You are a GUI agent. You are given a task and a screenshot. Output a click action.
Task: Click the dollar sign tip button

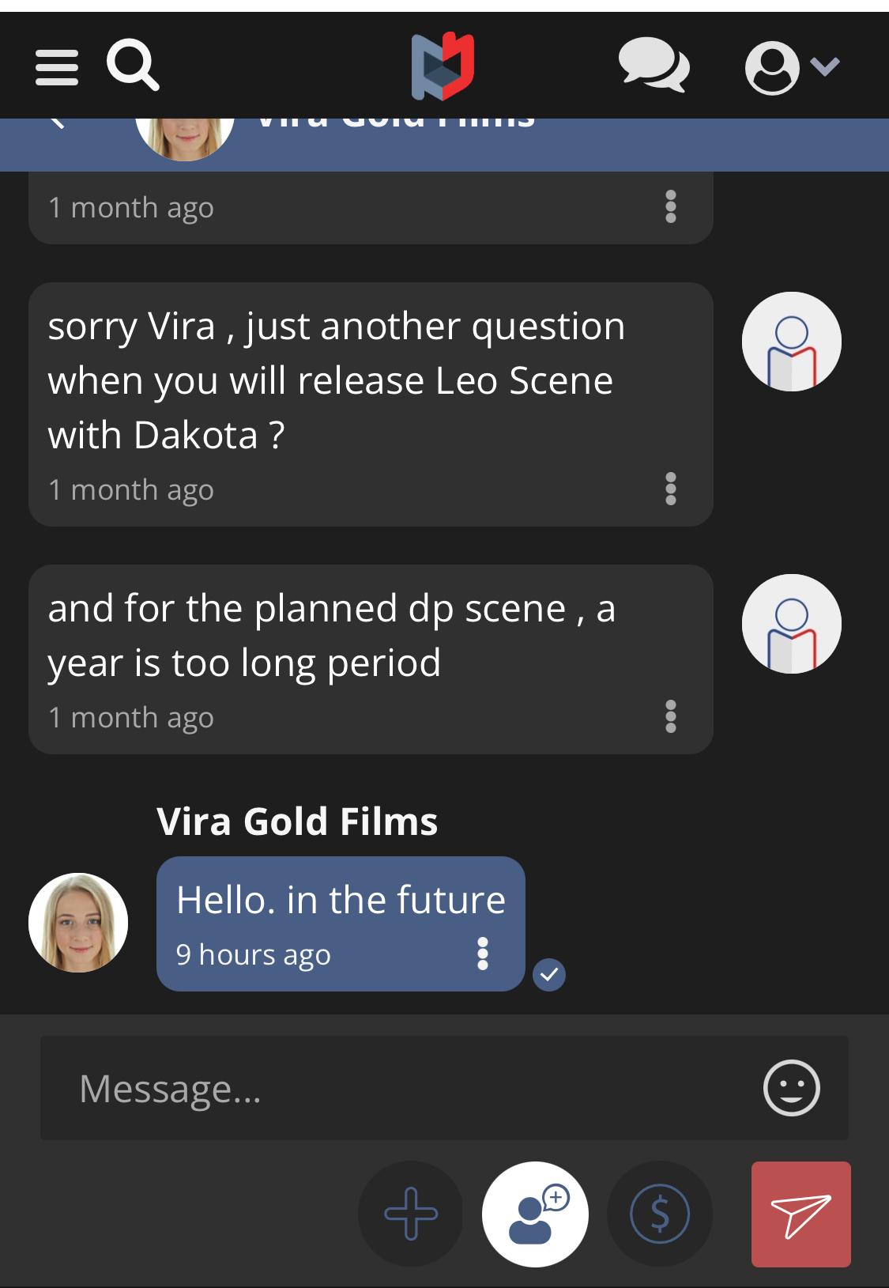point(660,1214)
